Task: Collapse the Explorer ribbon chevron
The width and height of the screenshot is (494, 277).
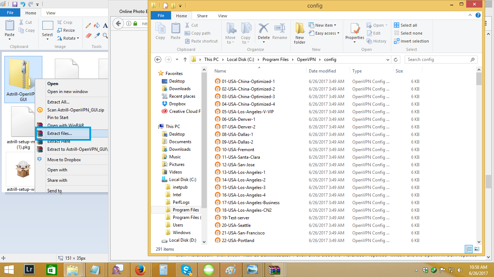Action: coord(470,16)
